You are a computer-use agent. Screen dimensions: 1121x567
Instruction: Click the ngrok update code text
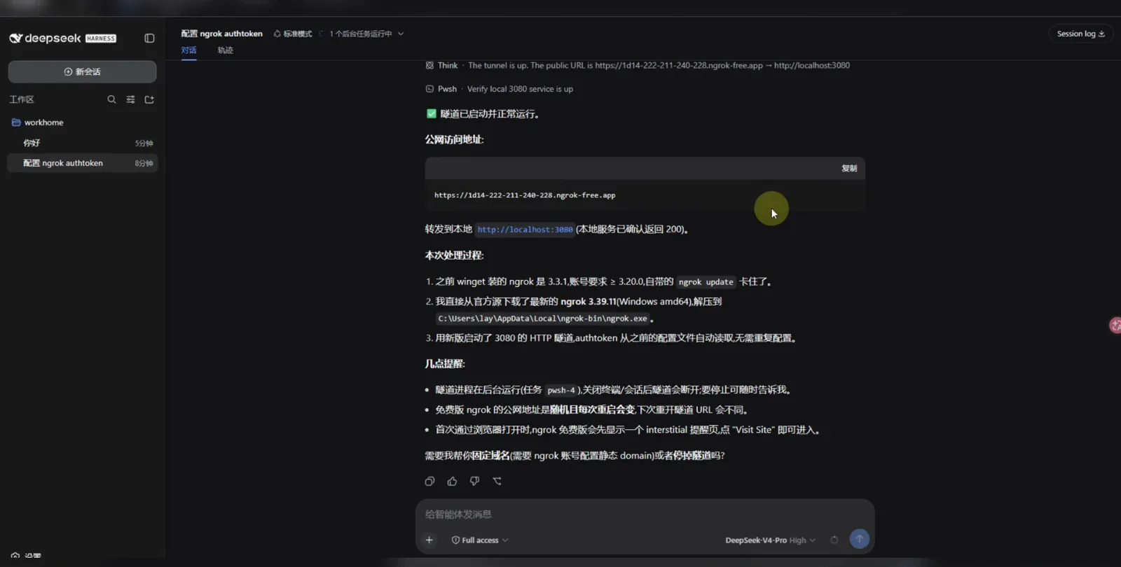coord(706,282)
